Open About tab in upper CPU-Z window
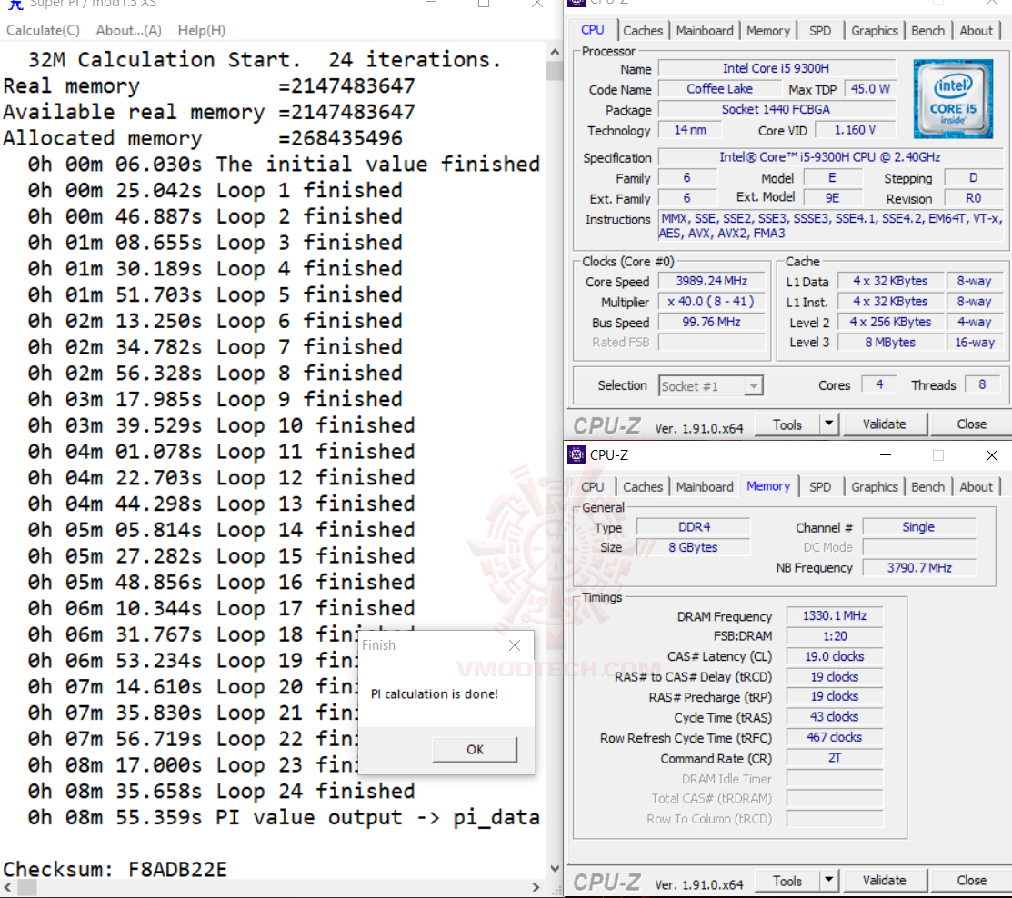Image resolution: width=1012 pixels, height=898 pixels. tap(976, 30)
